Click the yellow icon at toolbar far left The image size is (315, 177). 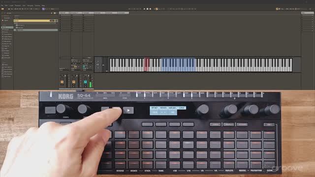(x=2, y=9)
